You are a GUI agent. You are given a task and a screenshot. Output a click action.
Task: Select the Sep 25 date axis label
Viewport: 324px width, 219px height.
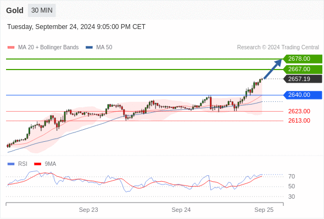click(x=264, y=210)
